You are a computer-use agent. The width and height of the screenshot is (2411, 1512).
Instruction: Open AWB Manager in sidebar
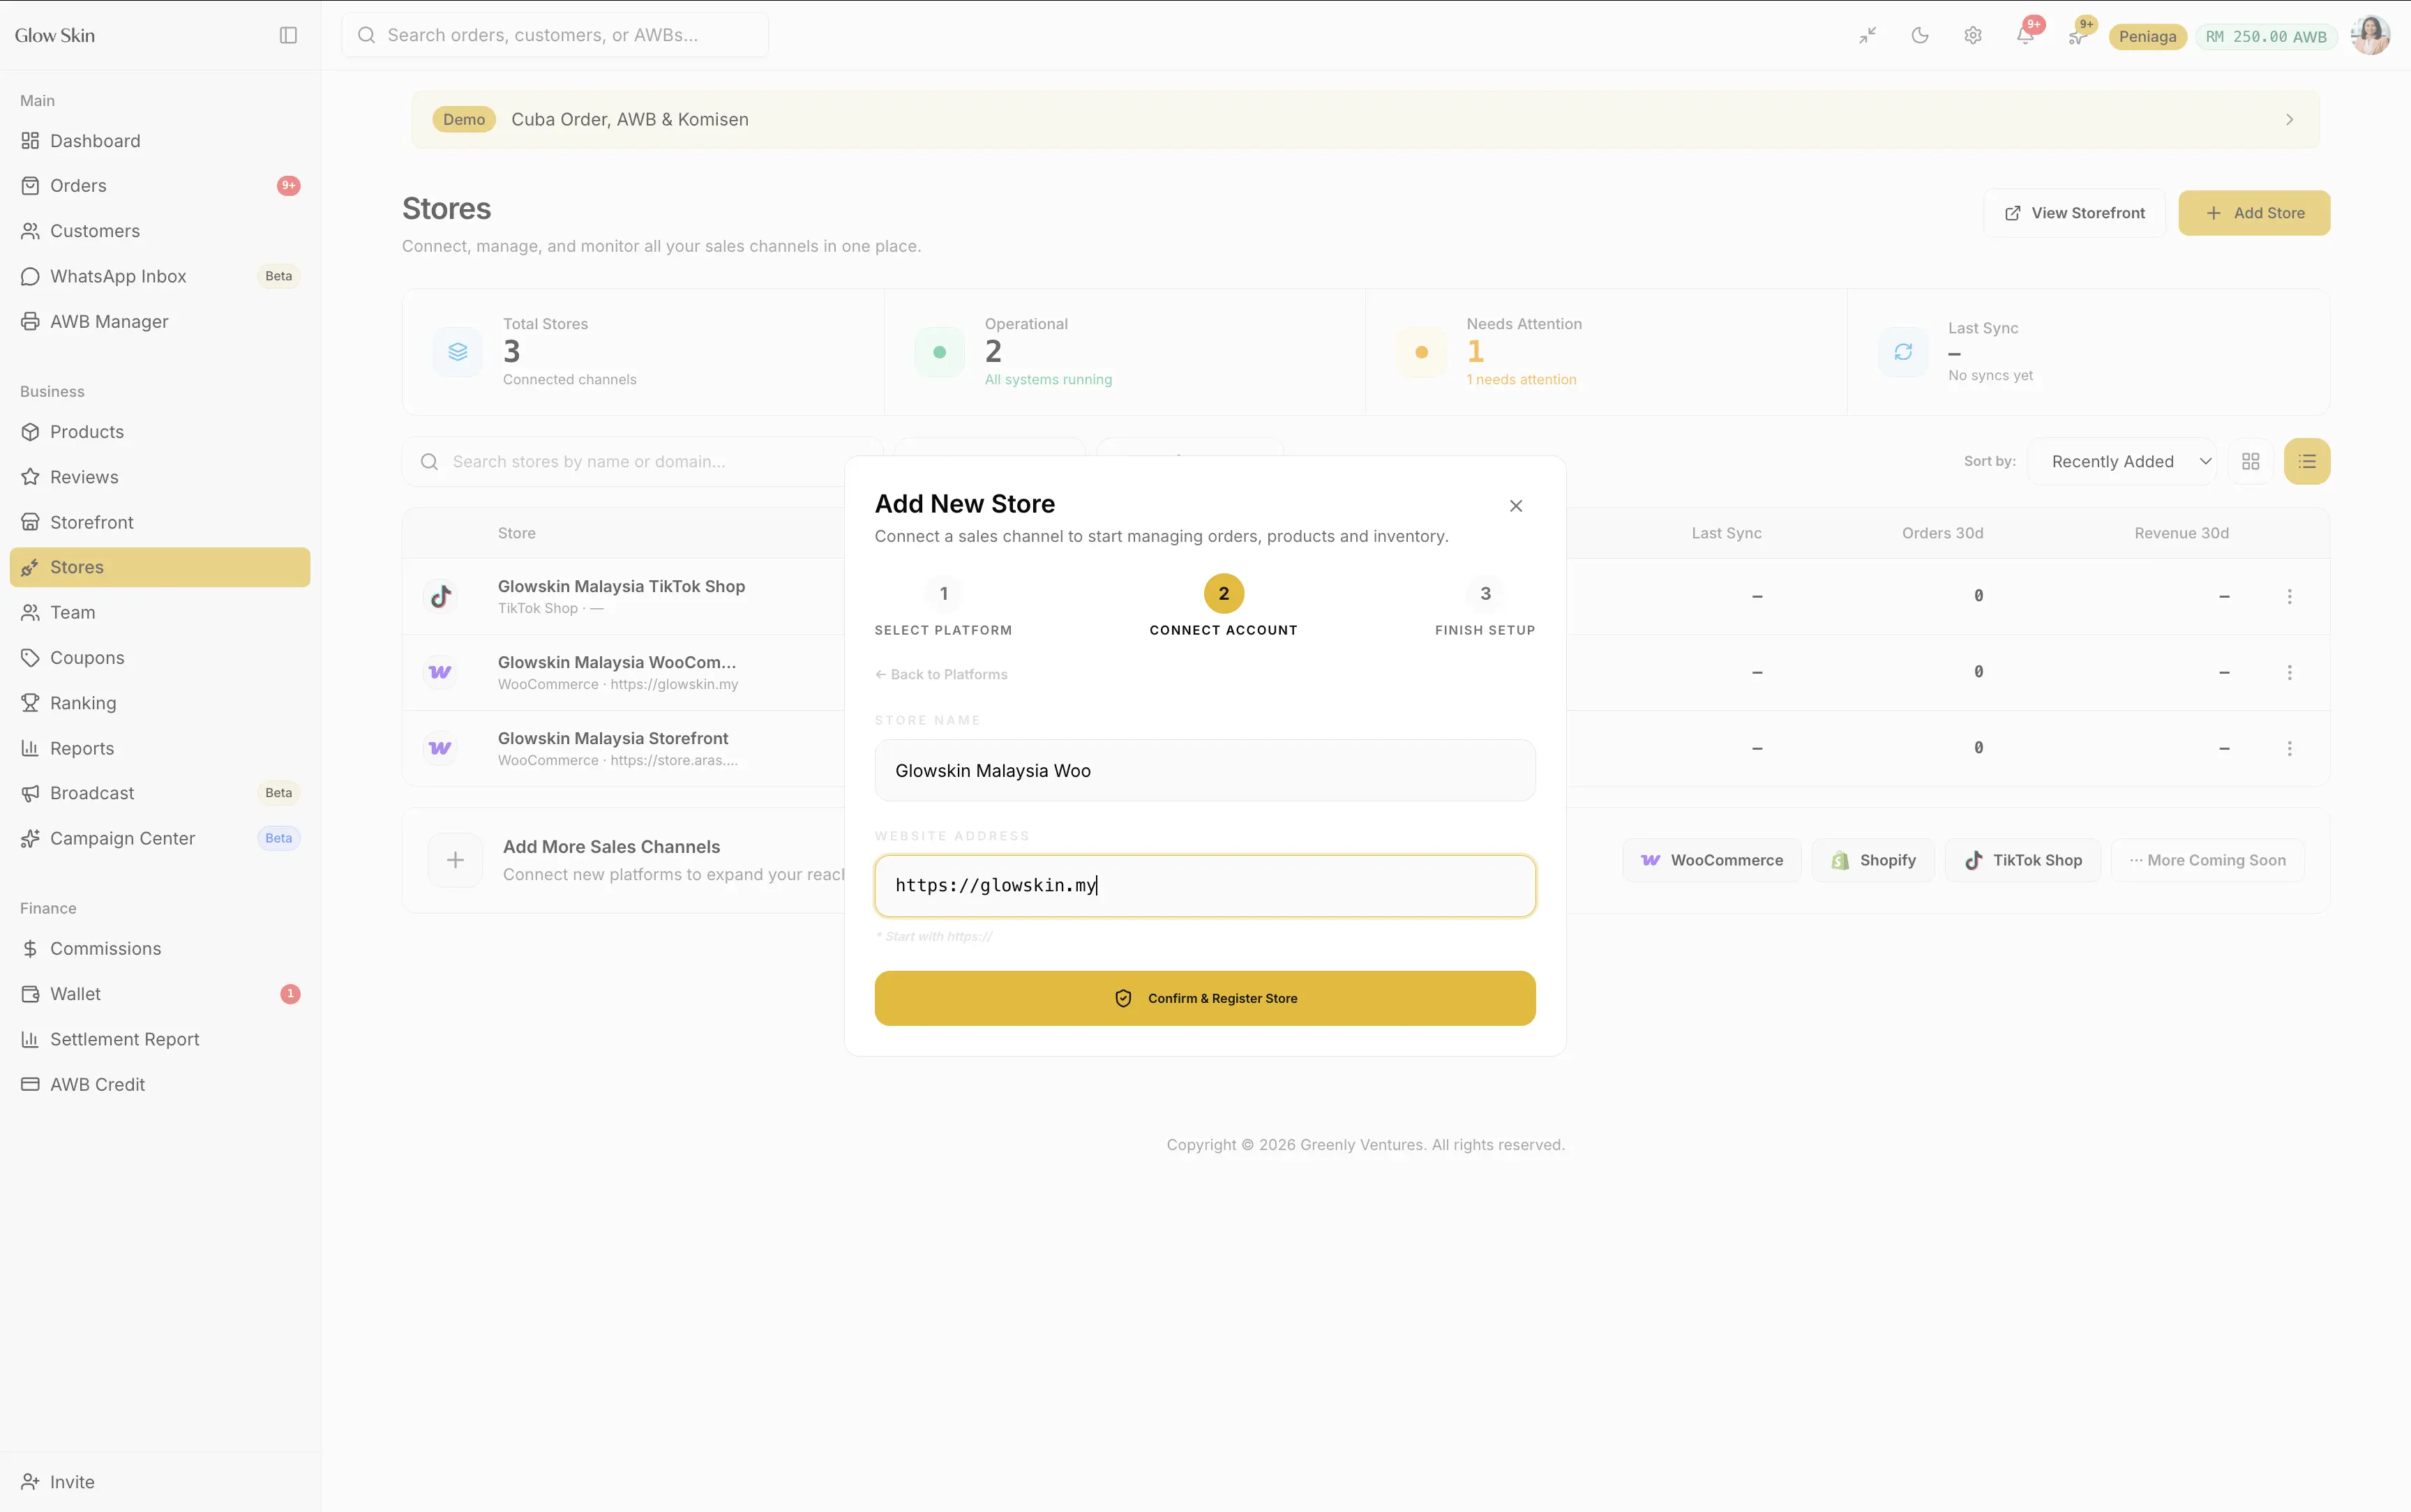[x=160, y=322]
